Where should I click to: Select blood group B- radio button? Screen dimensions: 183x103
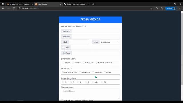(86, 82)
